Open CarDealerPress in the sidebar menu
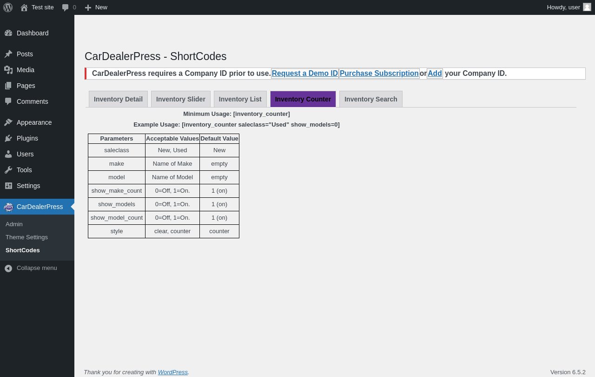This screenshot has height=377, width=595. [x=37, y=207]
